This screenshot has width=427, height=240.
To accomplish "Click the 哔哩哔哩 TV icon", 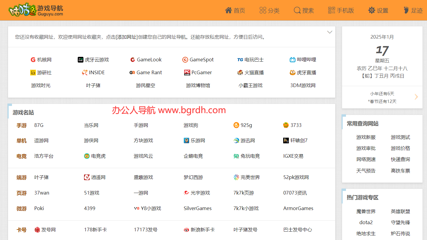I will click(292, 60).
